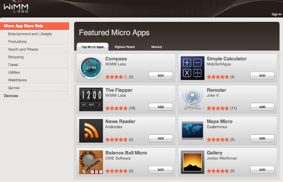Viewport: 283px width, 182px height.
Task: Add the Remoter app
Action: click(262, 107)
